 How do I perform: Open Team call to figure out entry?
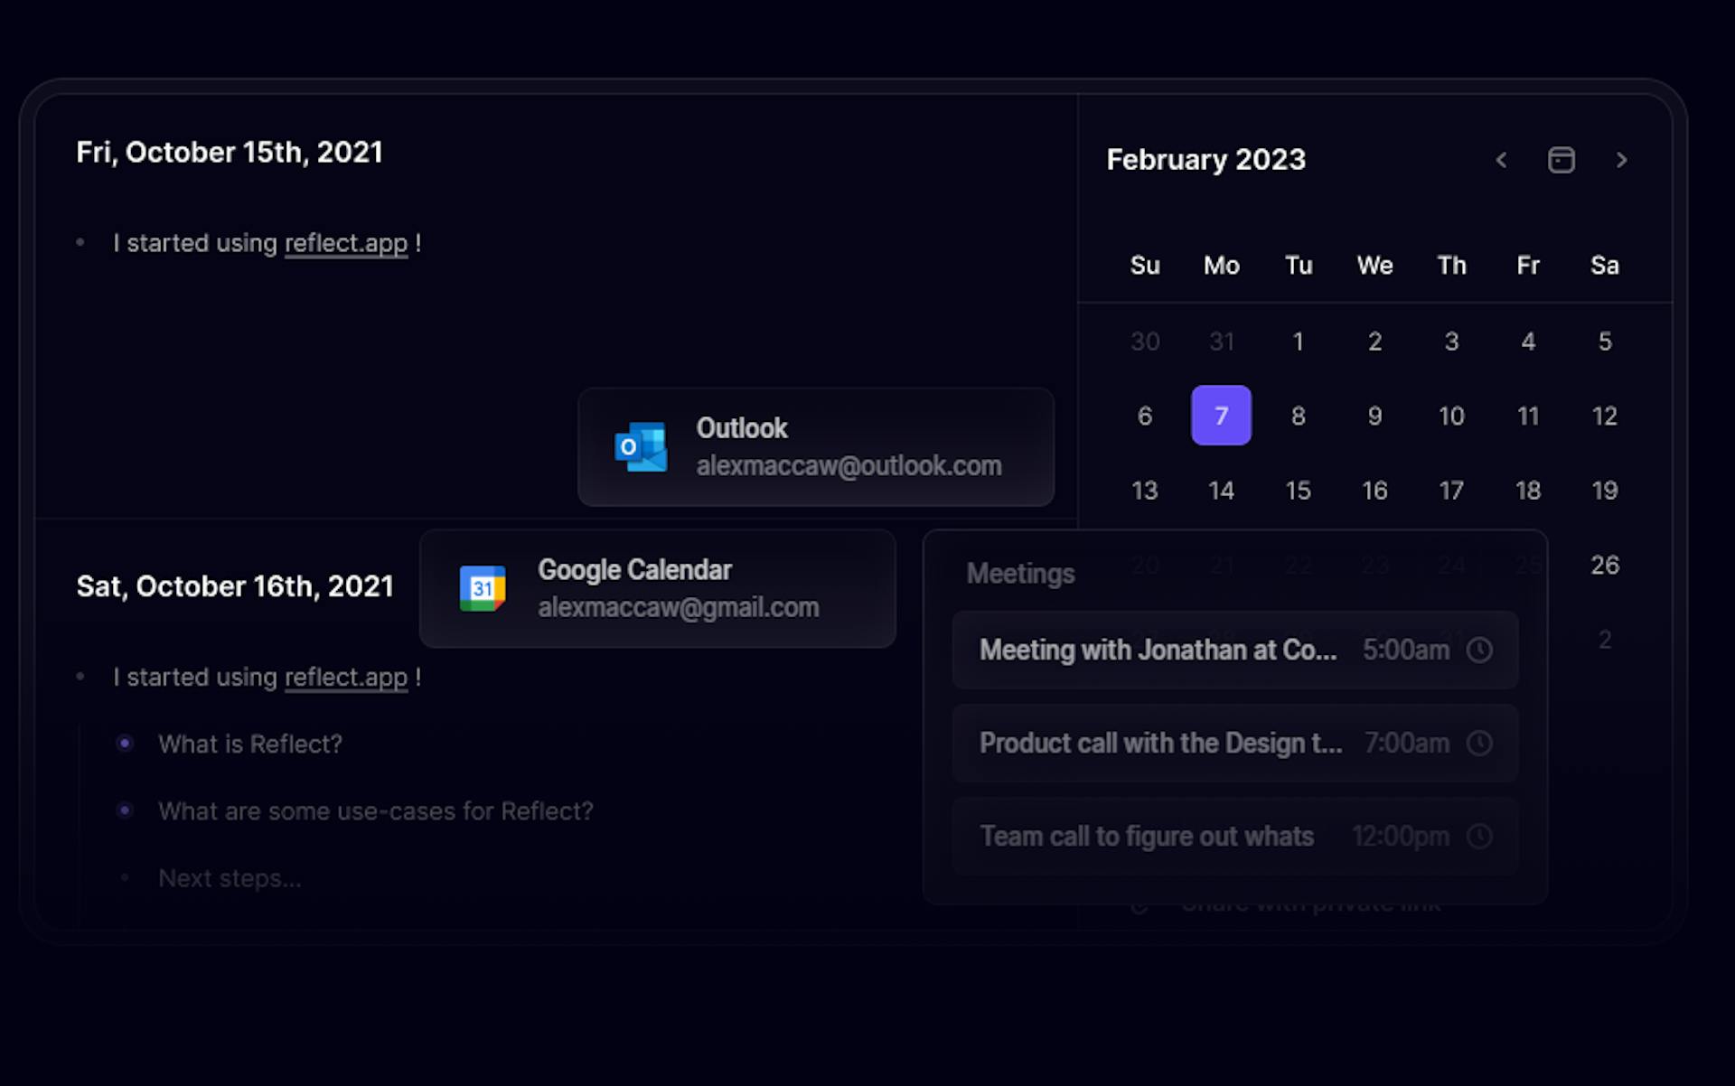1147,836
